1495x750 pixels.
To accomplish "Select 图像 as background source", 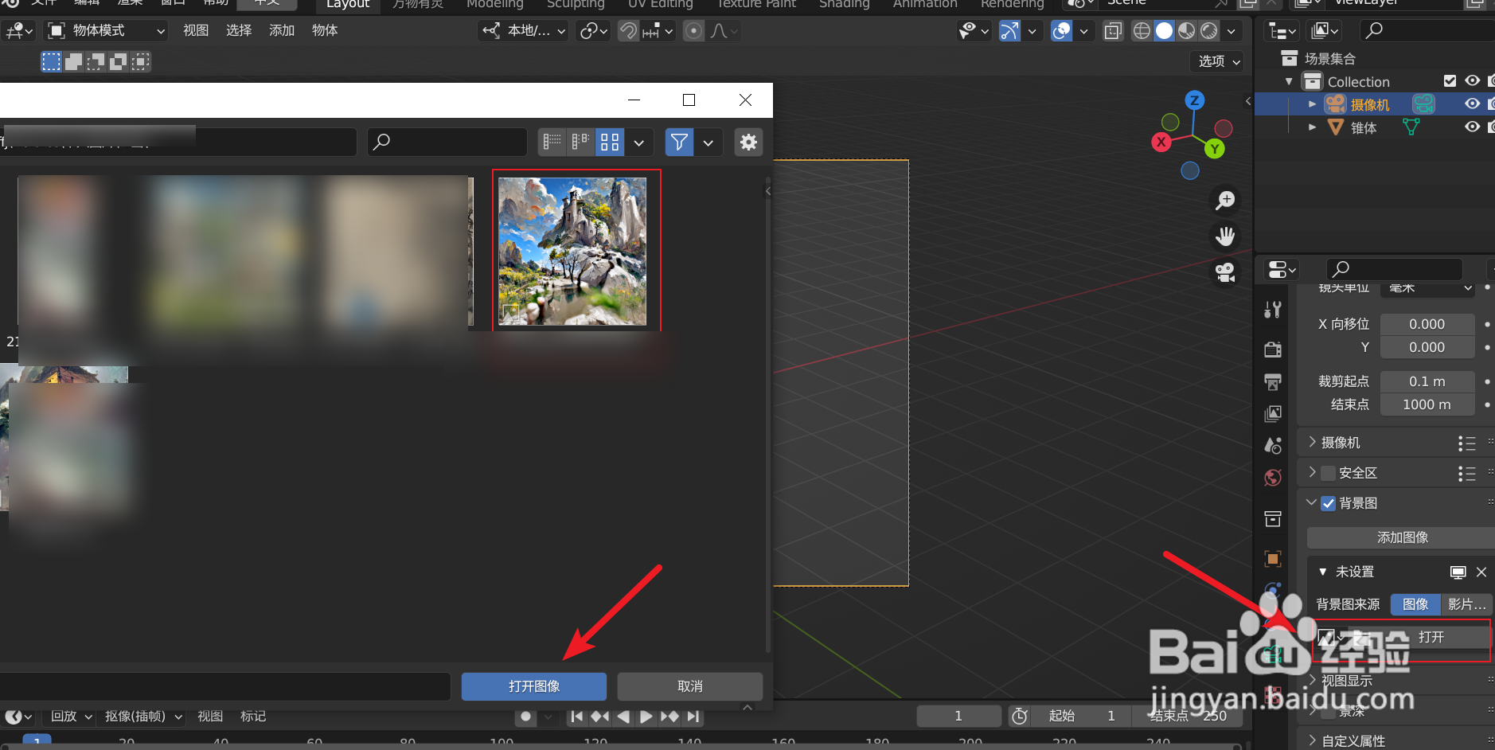I will 1415,604.
